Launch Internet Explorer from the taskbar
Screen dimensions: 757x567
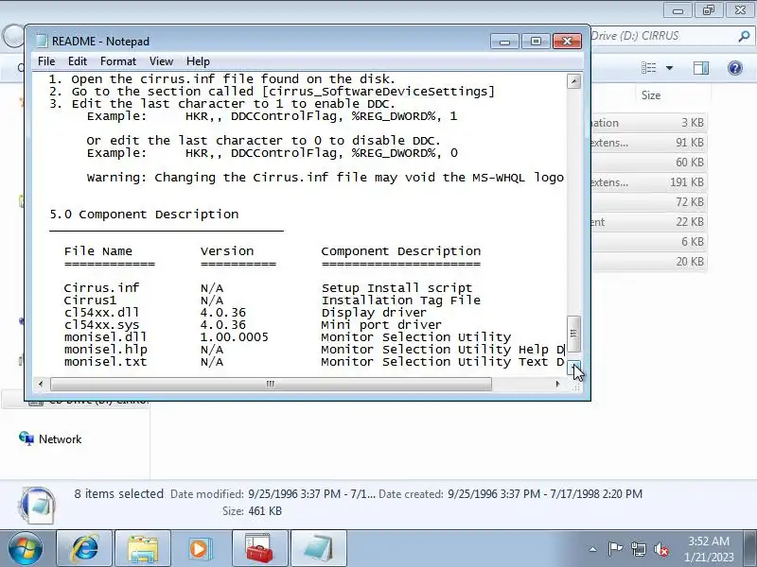(x=84, y=549)
